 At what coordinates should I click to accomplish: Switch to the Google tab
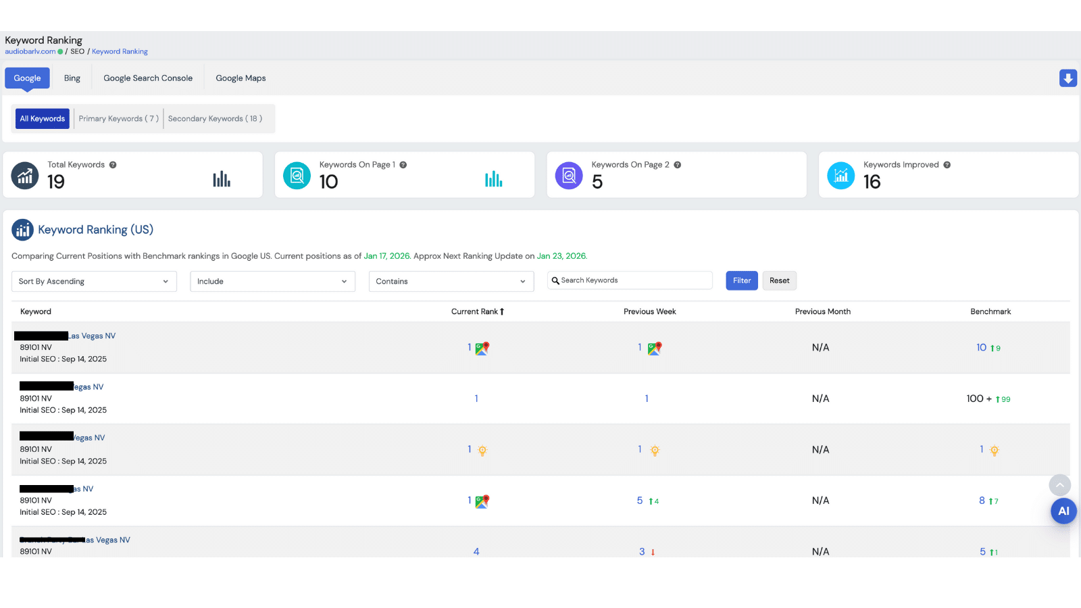27,78
